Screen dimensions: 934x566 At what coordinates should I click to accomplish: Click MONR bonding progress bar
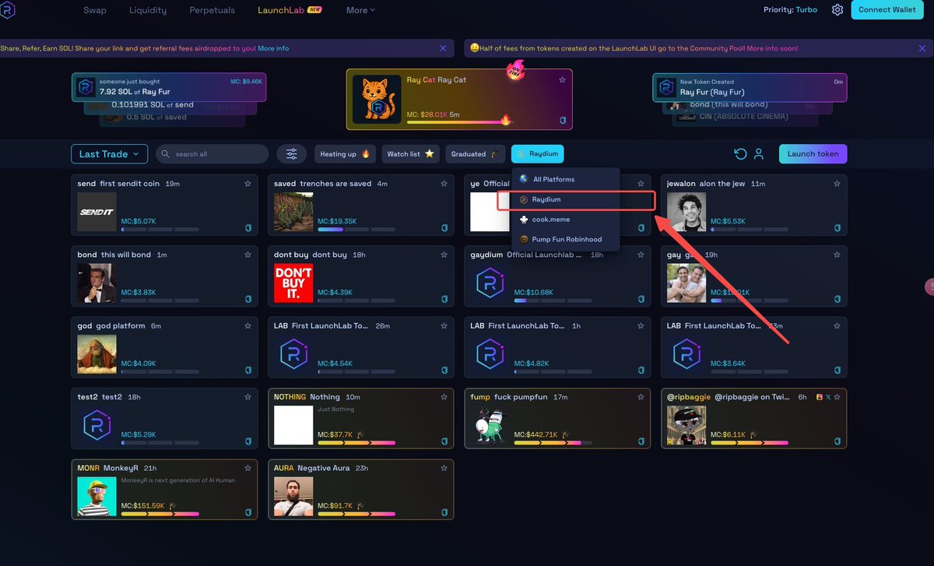(160, 514)
